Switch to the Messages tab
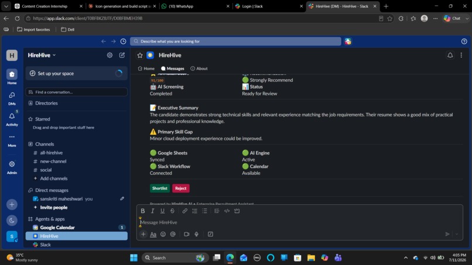 173,68
